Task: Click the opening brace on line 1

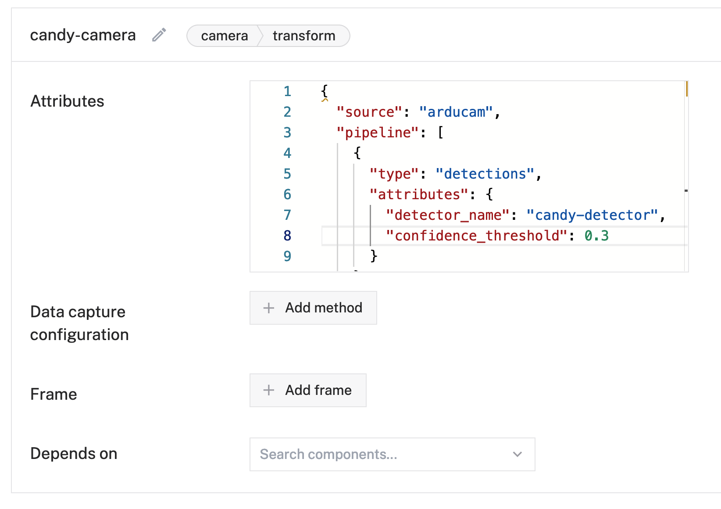Action: click(325, 91)
